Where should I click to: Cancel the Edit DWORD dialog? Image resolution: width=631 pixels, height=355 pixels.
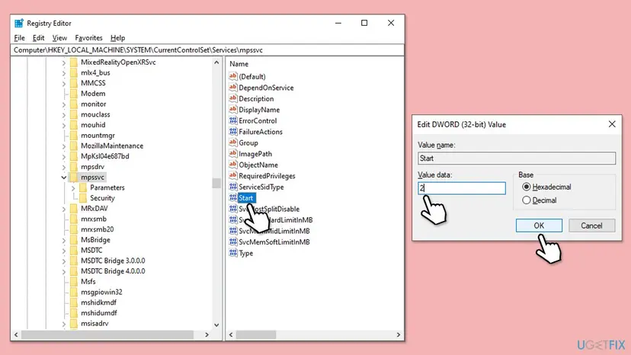(591, 225)
